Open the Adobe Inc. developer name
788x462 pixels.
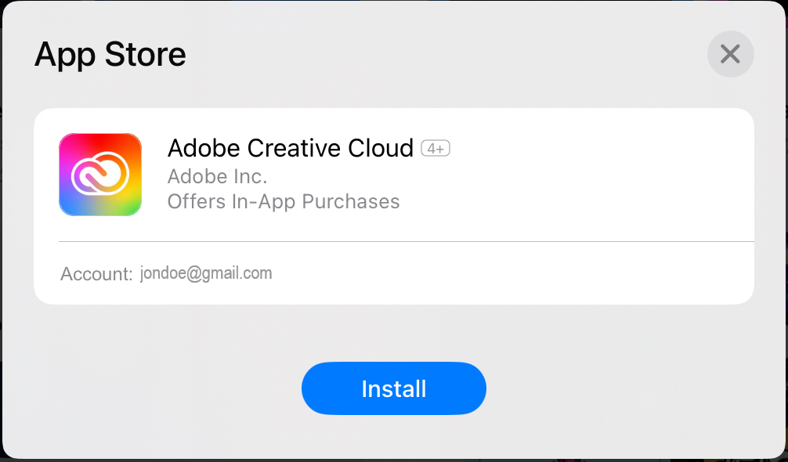click(x=217, y=176)
